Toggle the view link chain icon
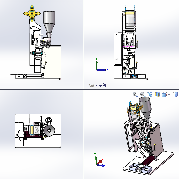This screenshot has width=179, height=179. click(x=92, y=85)
